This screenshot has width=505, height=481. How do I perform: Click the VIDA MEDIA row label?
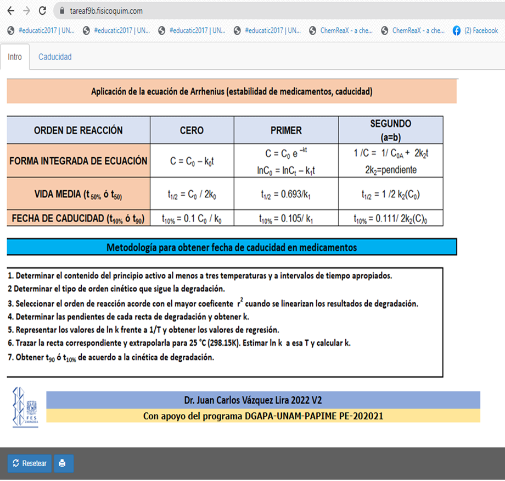pyautogui.click(x=78, y=194)
